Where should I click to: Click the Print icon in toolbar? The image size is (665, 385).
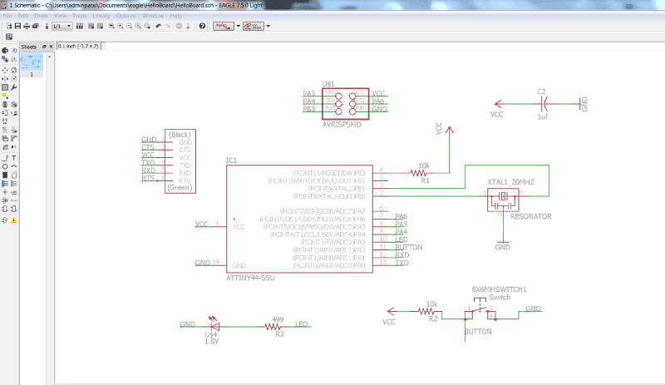pyautogui.click(x=27, y=26)
